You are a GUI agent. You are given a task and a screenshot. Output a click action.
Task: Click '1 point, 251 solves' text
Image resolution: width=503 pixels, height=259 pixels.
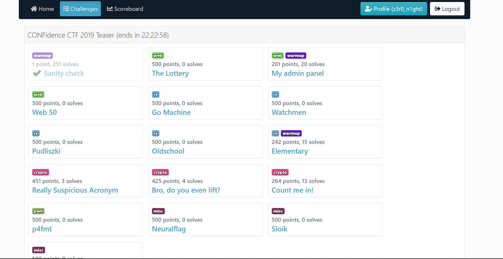pyautogui.click(x=55, y=64)
